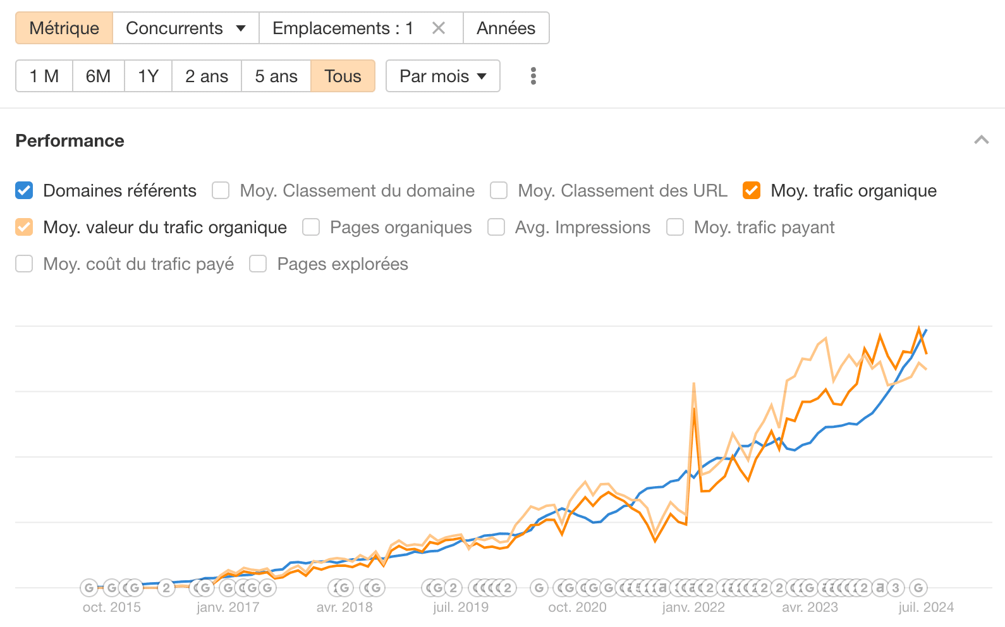Viewport: 1005px width, 627px height.
Task: Enable Moy. Classement des URL checkbox
Action: click(x=499, y=190)
